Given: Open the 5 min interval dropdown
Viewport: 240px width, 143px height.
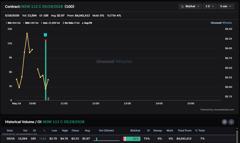Looking at the screenshot, I should click(x=226, y=6).
